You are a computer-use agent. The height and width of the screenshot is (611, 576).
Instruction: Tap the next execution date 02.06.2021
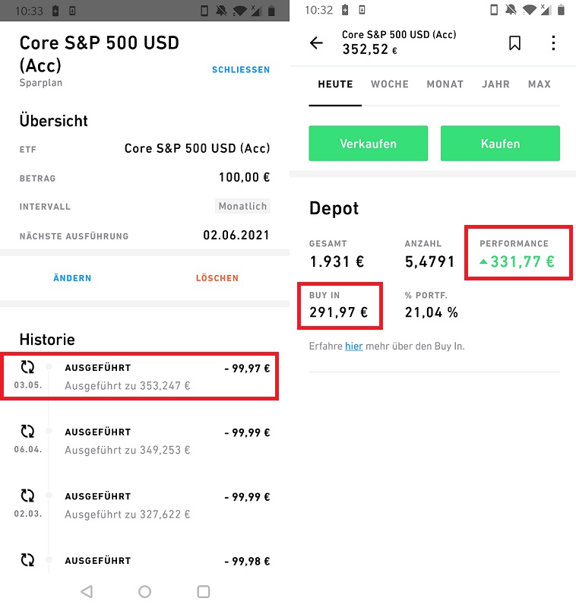236,236
